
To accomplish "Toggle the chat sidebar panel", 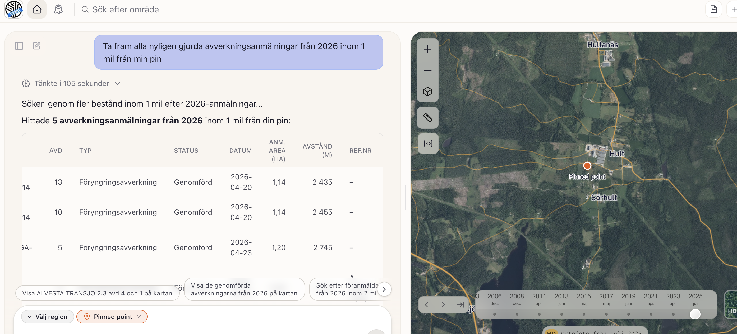I will point(19,46).
